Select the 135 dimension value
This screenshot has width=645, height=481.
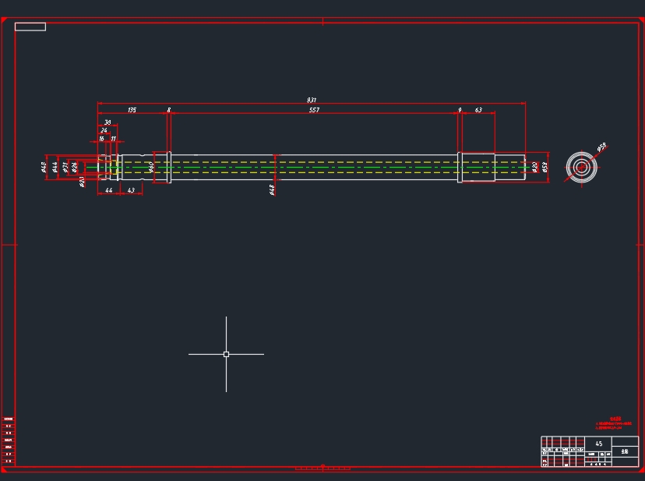(132, 110)
